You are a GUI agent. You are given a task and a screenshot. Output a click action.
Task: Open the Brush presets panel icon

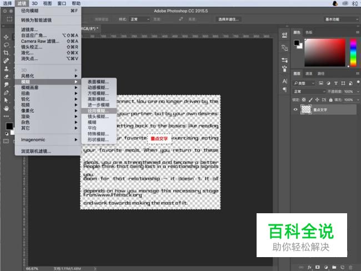(x=284, y=69)
